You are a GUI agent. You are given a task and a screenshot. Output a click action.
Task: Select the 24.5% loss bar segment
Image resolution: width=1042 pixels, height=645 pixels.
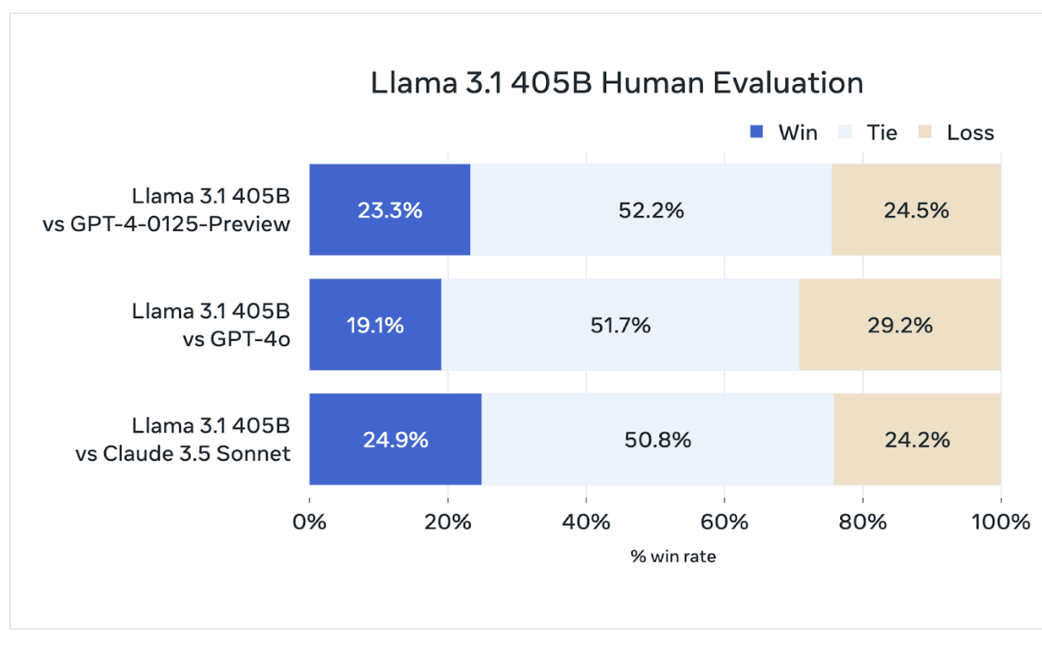pyautogui.click(x=916, y=210)
